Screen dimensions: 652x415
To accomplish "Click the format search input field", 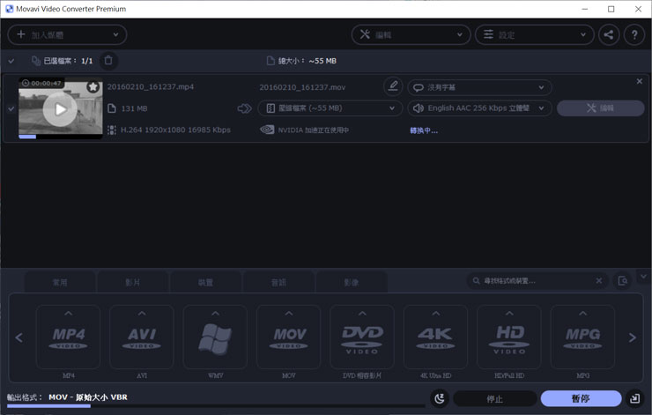I will [x=537, y=281].
